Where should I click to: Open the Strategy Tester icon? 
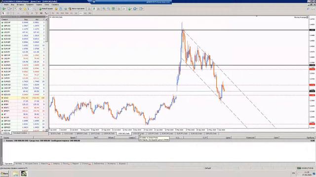pyautogui.click(x=34, y=9)
